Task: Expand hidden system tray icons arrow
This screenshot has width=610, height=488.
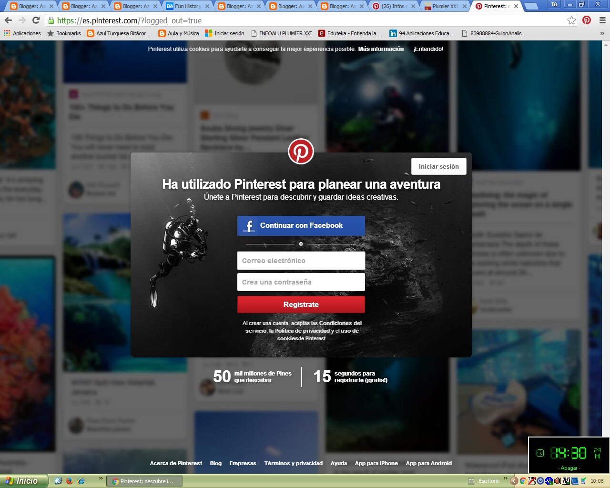Action: 514,481
